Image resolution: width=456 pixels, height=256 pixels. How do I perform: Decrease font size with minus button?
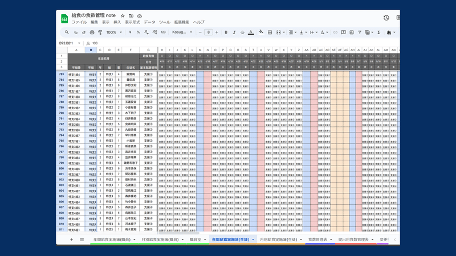200,32
